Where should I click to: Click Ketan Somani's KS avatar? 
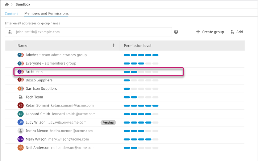pyautogui.click(x=20, y=105)
